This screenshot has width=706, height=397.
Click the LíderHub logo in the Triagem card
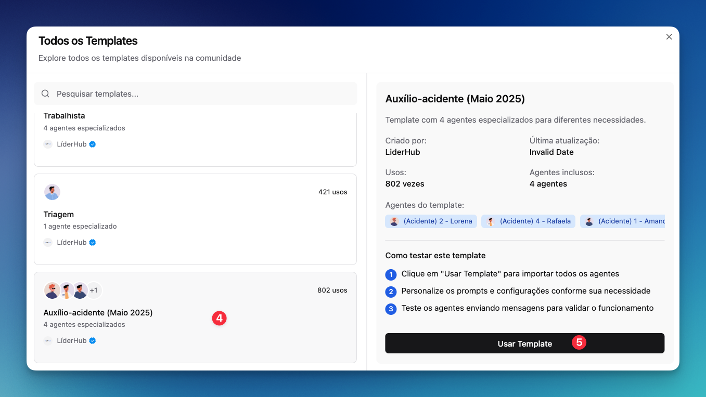[48, 243]
